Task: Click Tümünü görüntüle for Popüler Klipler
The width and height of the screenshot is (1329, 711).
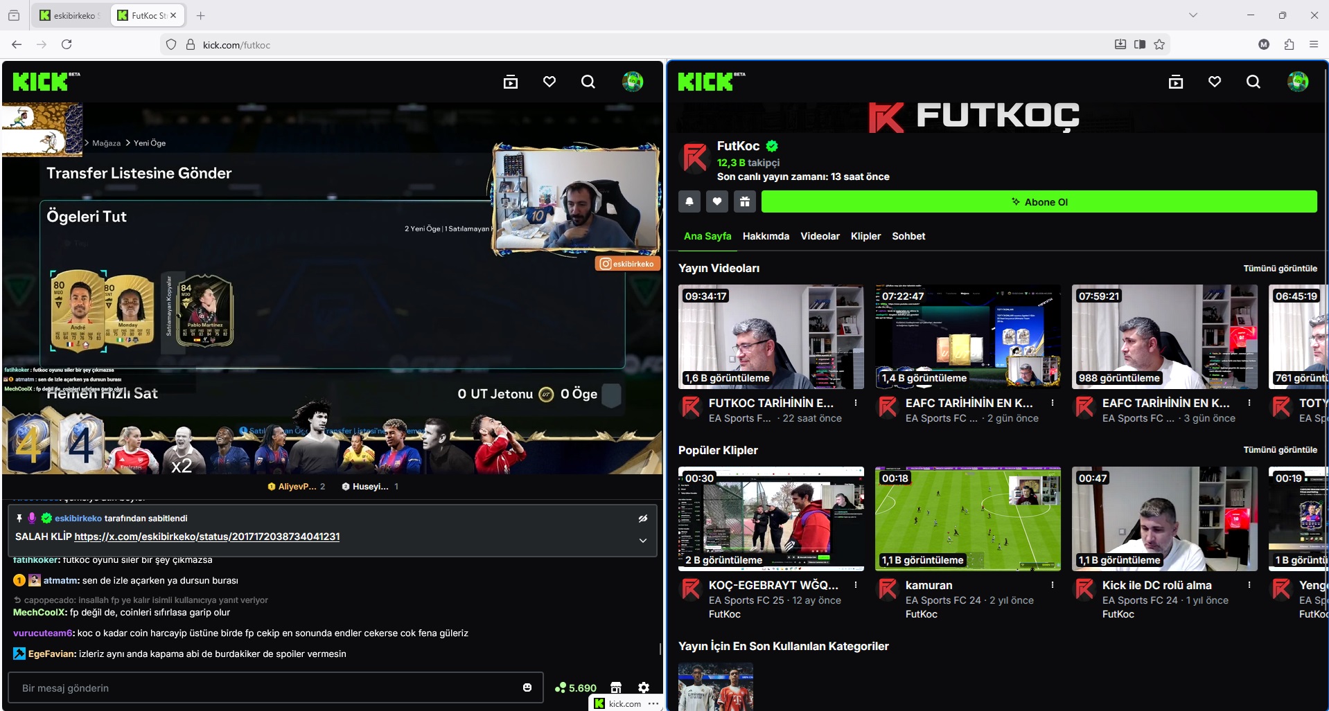Action: 1280,449
